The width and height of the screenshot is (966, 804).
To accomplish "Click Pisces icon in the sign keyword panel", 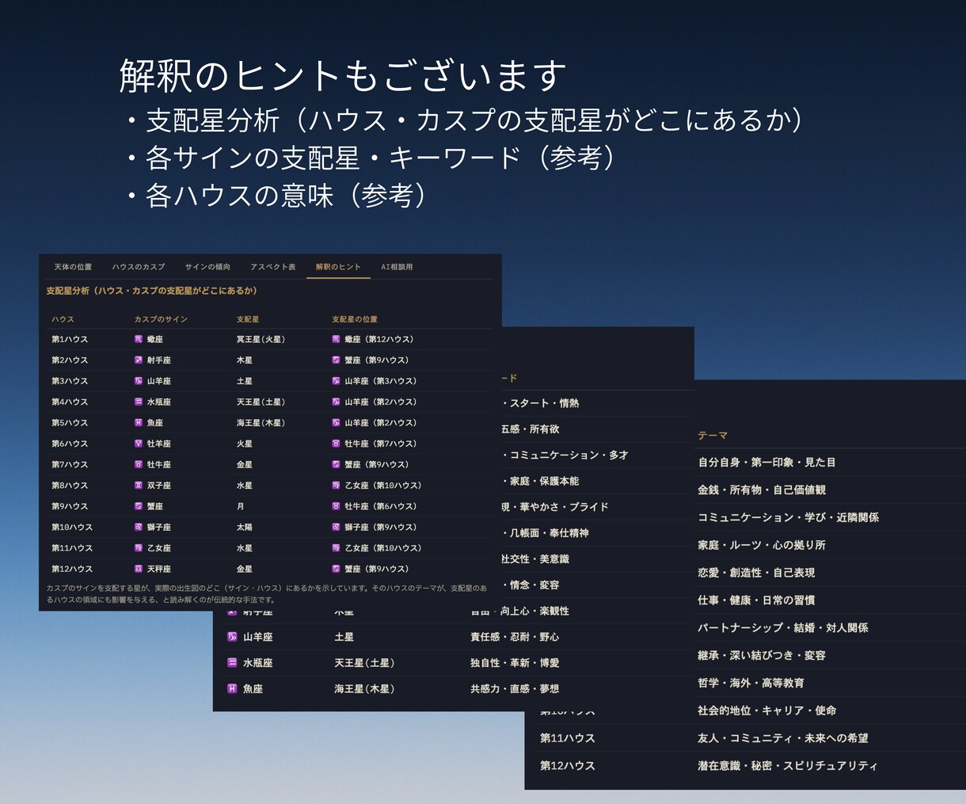I will (232, 689).
